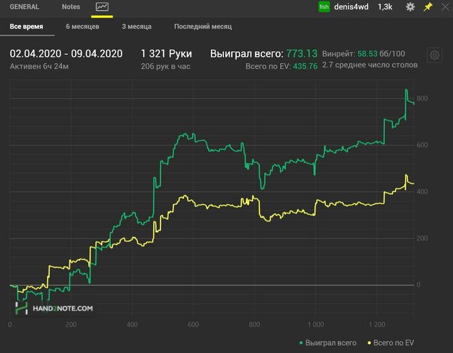Image resolution: width=453 pixels, height=353 pixels.
Task: Click the 1 200 x-axis label
Action: (377, 325)
